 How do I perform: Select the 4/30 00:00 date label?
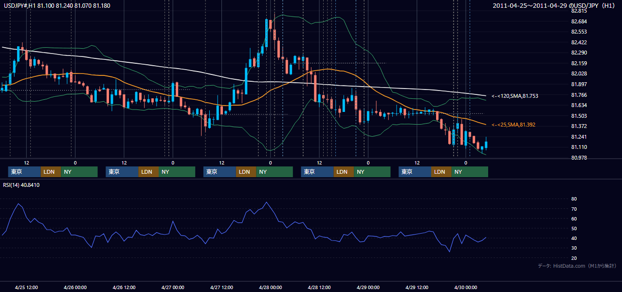(466, 287)
